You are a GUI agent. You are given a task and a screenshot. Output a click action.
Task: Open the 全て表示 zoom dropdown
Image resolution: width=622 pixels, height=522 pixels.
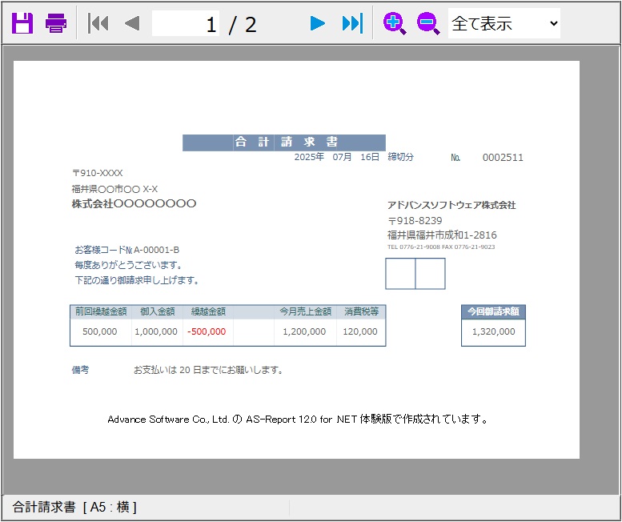pos(504,23)
